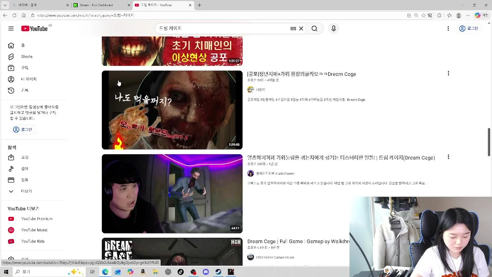Visit the HGH Horror Games House channel
The height and width of the screenshot is (277, 492).
coord(275,257)
